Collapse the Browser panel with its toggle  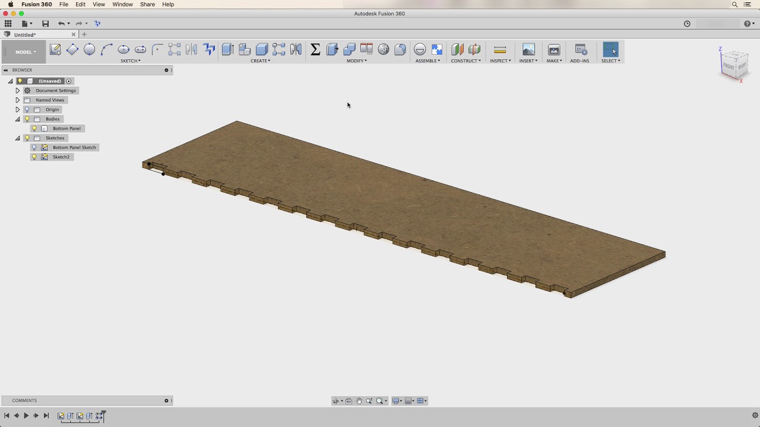point(5,70)
